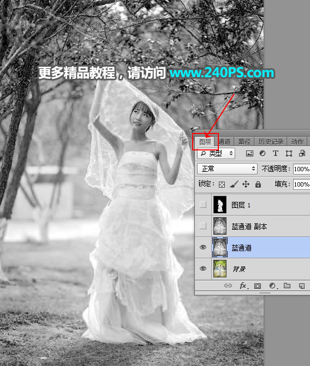The height and width of the screenshot is (366, 310).
Task: Filter layers by pixel image icon
Action: coord(249,153)
